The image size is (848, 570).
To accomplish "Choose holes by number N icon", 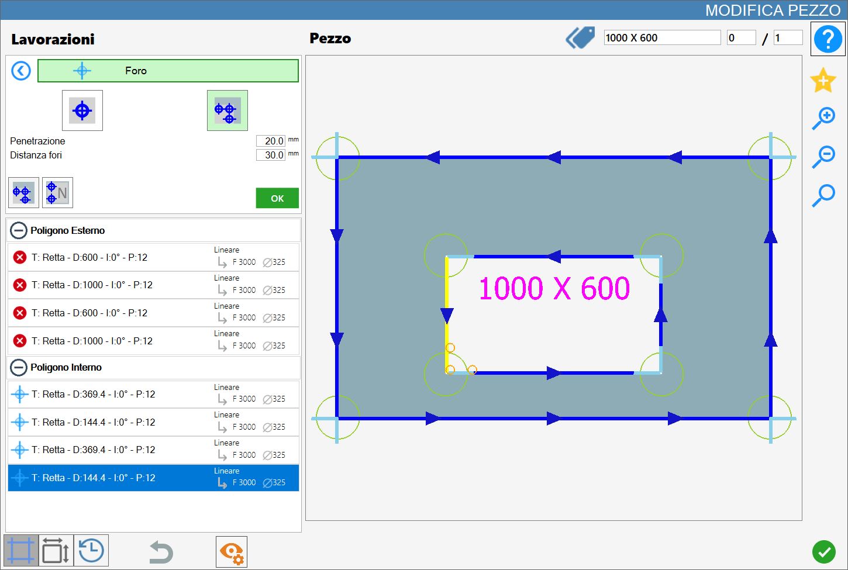I will click(x=57, y=193).
